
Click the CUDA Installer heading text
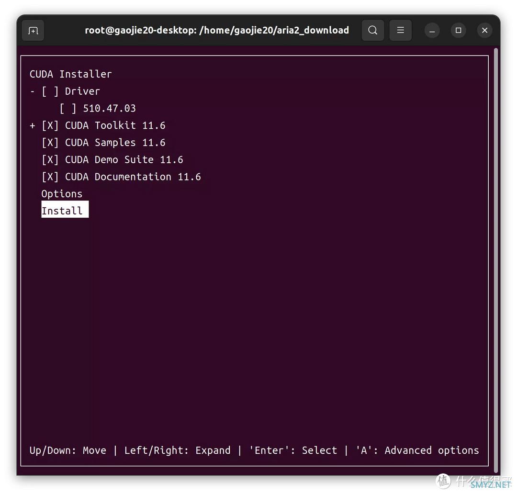point(70,74)
